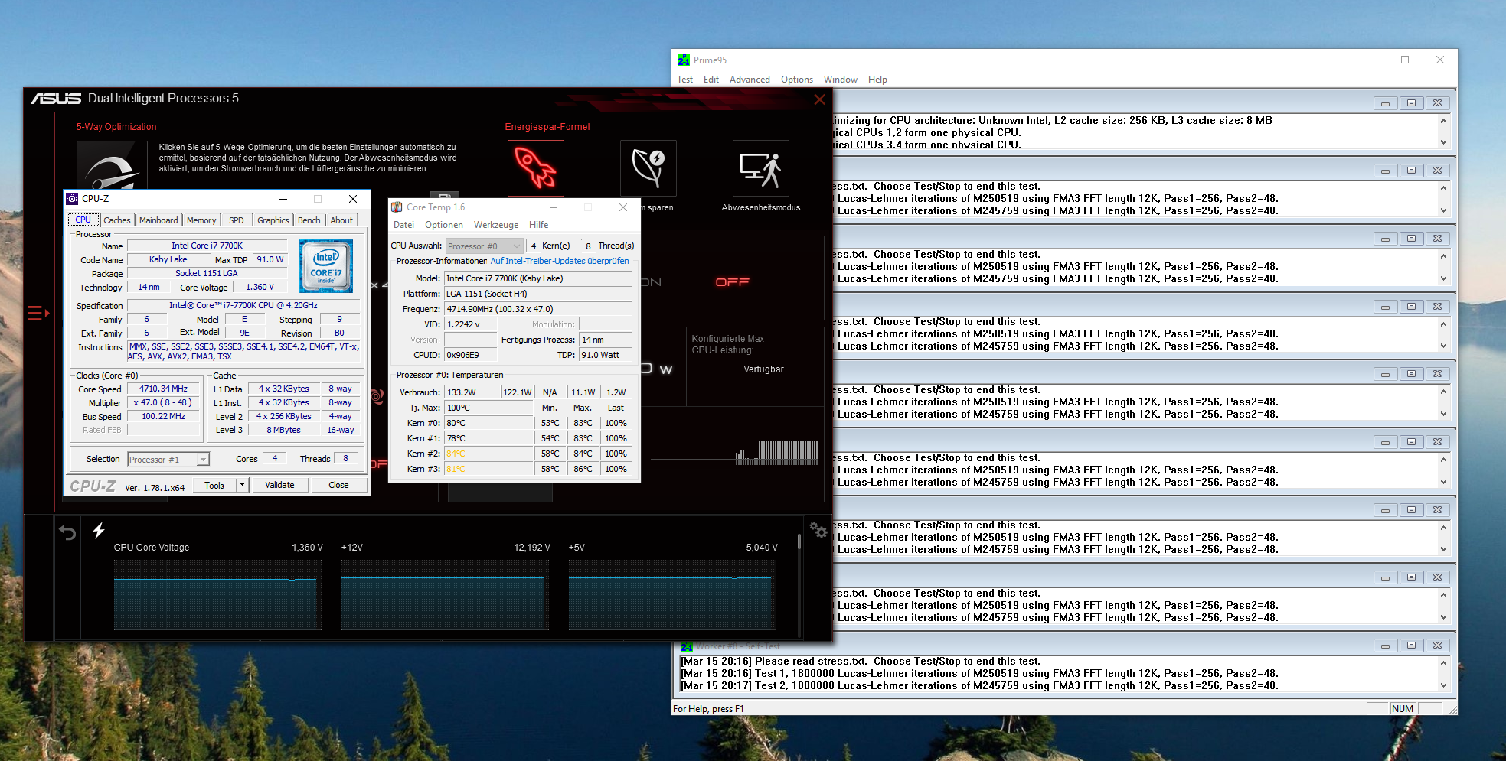Open the Test menu in Prime95
This screenshot has height=761, width=1506.
(x=684, y=80)
